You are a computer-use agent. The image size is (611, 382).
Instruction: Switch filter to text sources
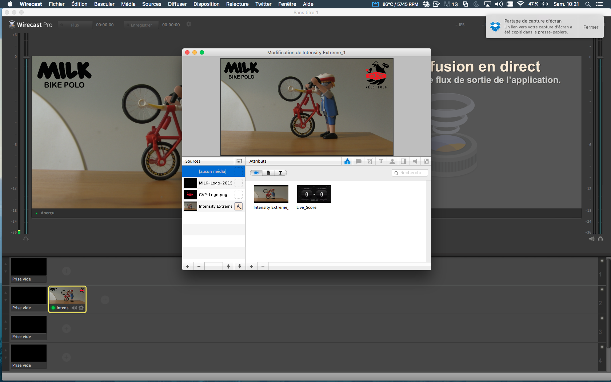click(x=280, y=173)
